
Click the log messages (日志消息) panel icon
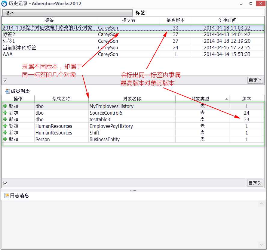pyautogui.click(x=7, y=196)
